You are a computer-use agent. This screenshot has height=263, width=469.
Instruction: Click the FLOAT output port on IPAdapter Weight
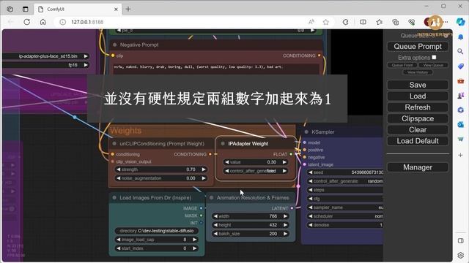tap(291, 154)
